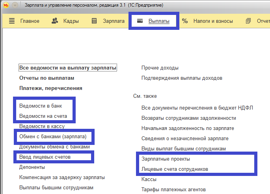
Task: Click the percent icon for Налоги и взносы
Action: [185, 21]
